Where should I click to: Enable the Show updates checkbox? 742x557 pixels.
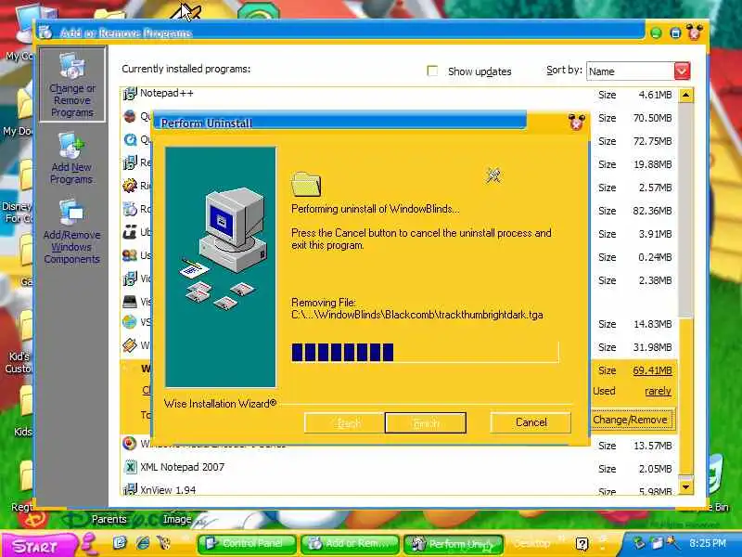point(432,71)
